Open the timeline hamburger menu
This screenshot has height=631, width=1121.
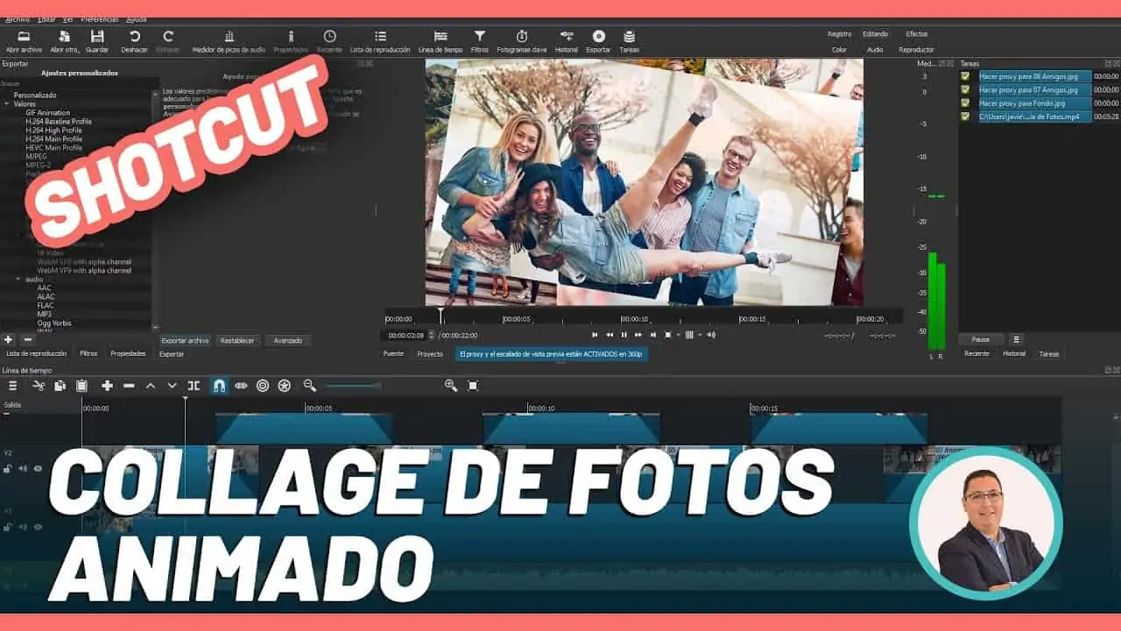13,386
